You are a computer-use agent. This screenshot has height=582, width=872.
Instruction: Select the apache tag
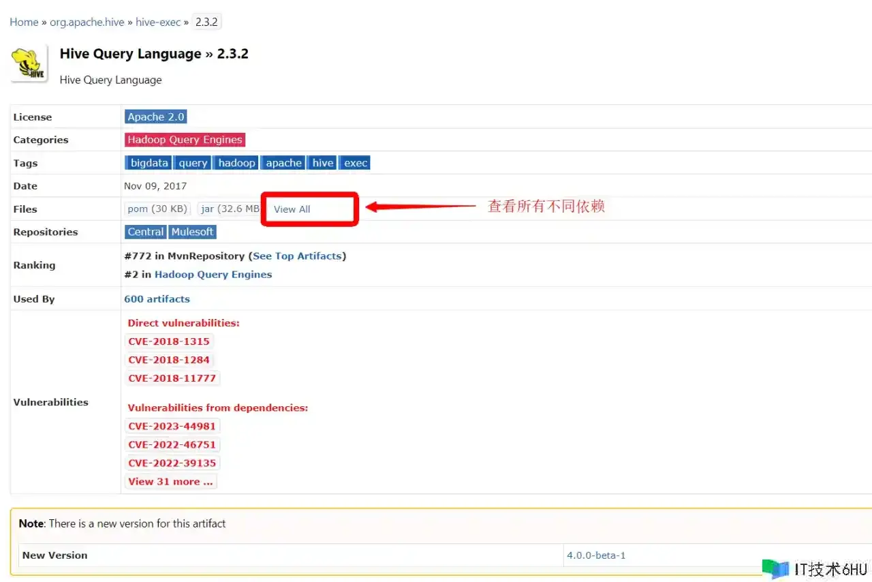(x=283, y=163)
